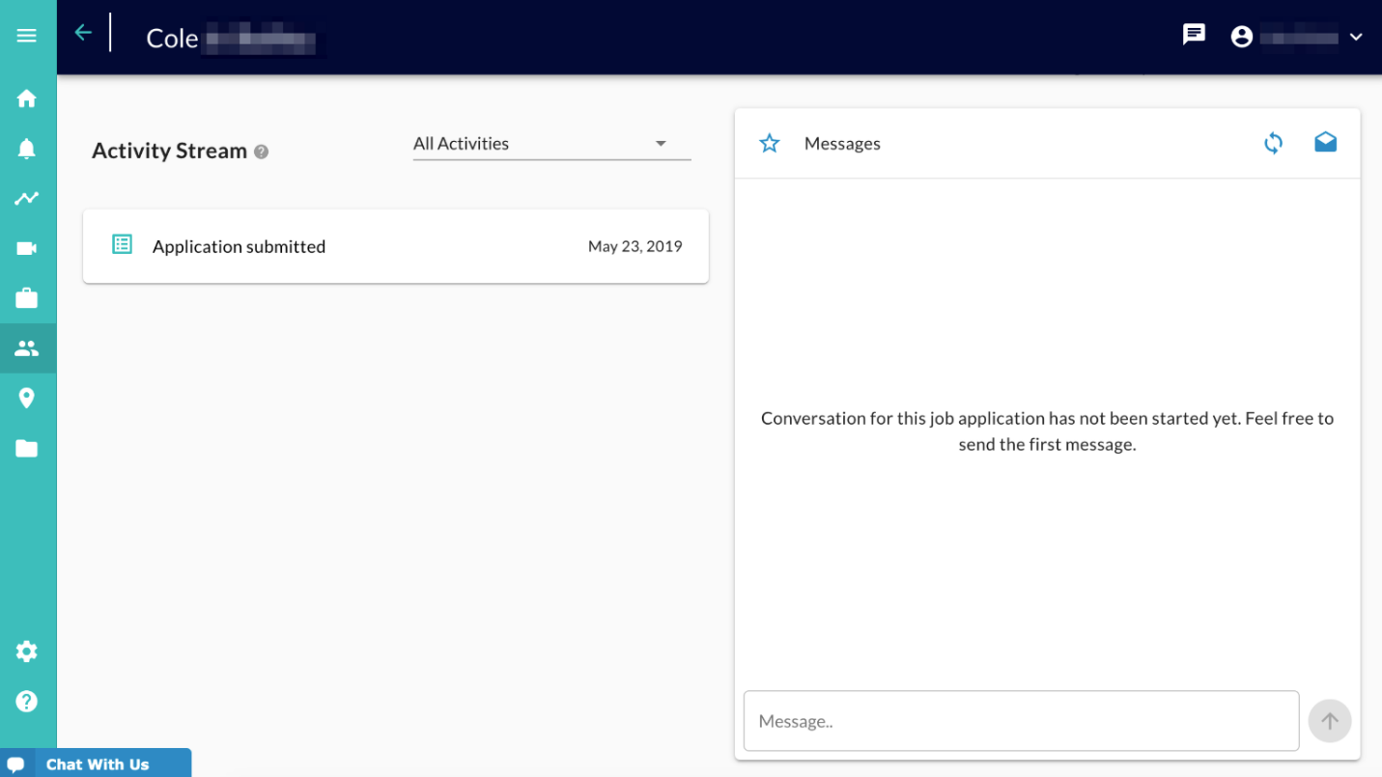Open the All Activities filter dropdown
Viewport: 1382px width, 777px height.
pyautogui.click(x=551, y=144)
